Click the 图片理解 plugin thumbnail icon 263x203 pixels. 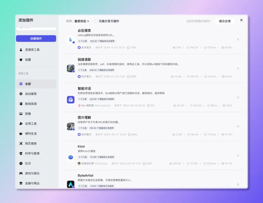pyautogui.click(x=71, y=126)
